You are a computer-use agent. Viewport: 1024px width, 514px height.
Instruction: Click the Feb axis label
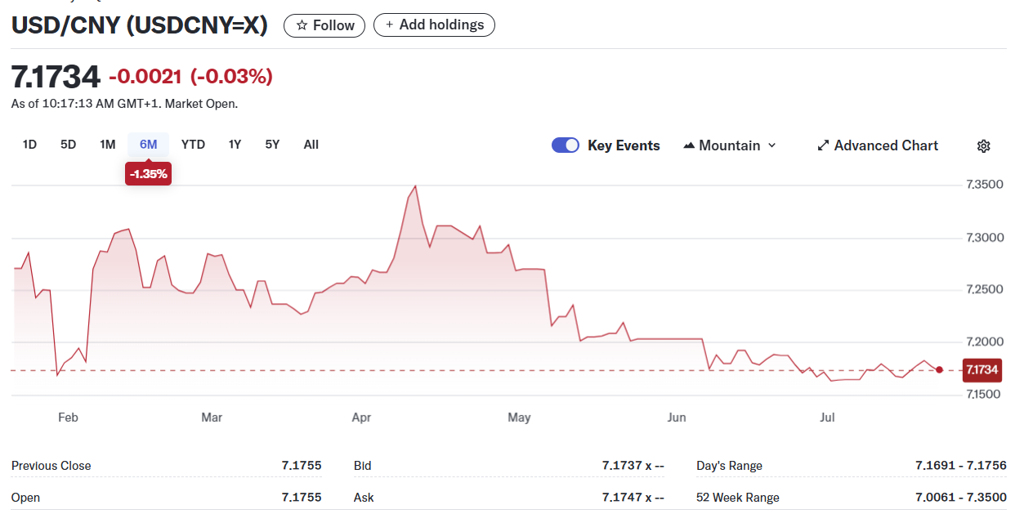68,418
